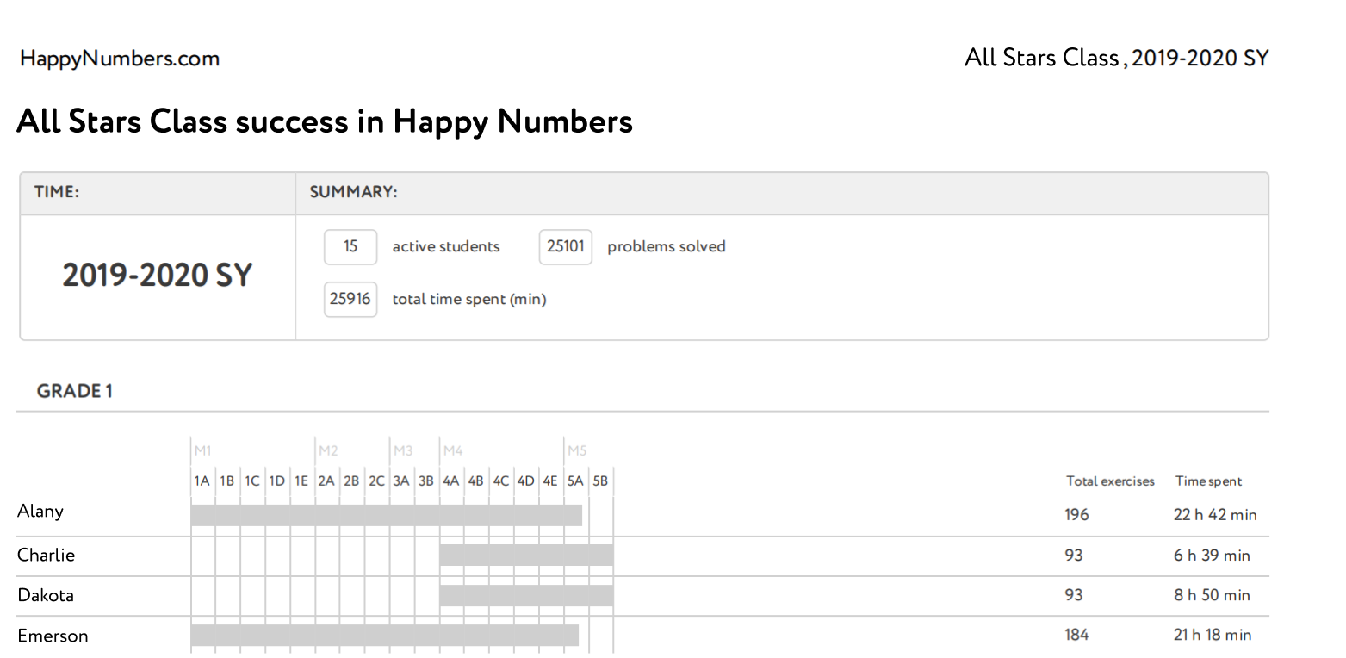This screenshot has width=1346, height=658.
Task: Click the 25916 total time spent box
Action: click(350, 299)
